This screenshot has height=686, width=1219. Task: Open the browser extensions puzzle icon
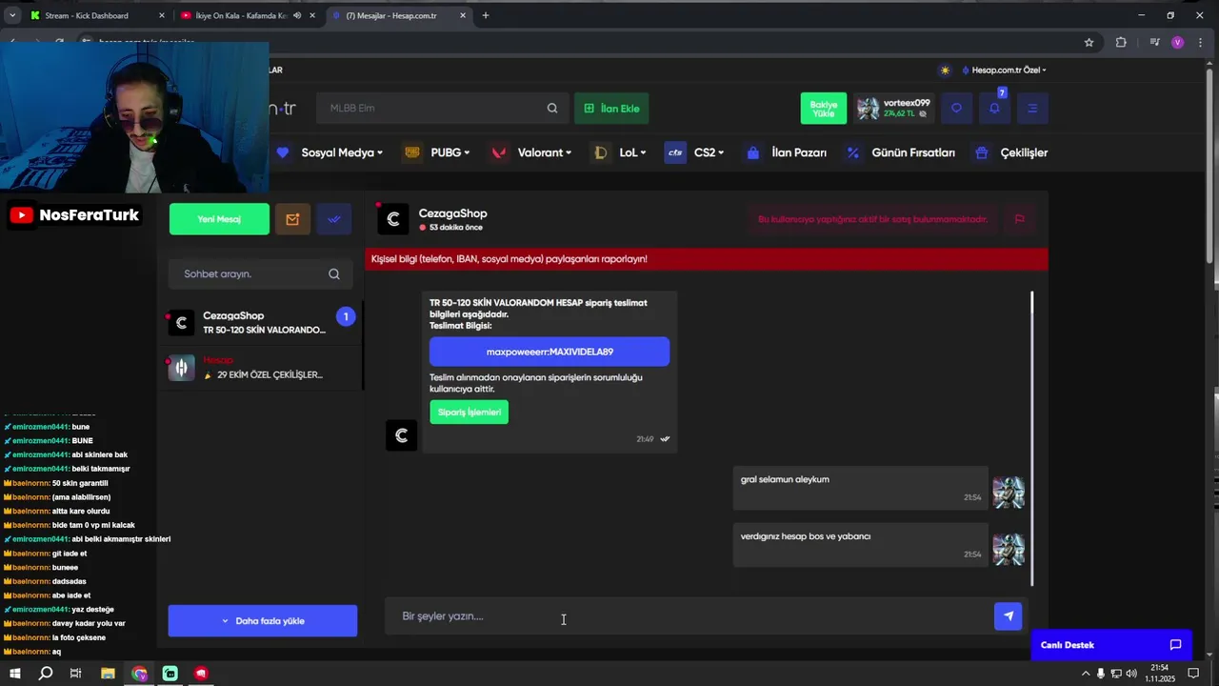coord(1121,42)
